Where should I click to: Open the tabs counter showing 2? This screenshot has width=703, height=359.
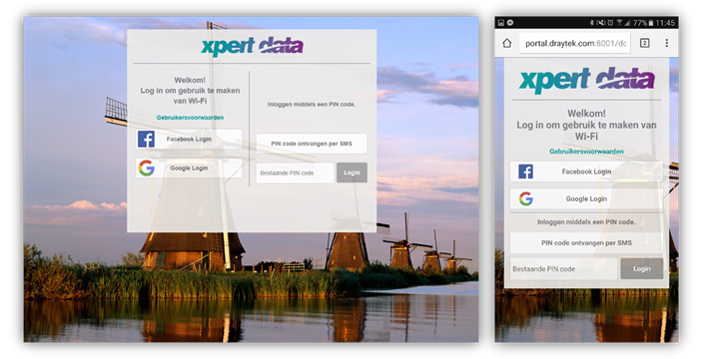pos(644,43)
